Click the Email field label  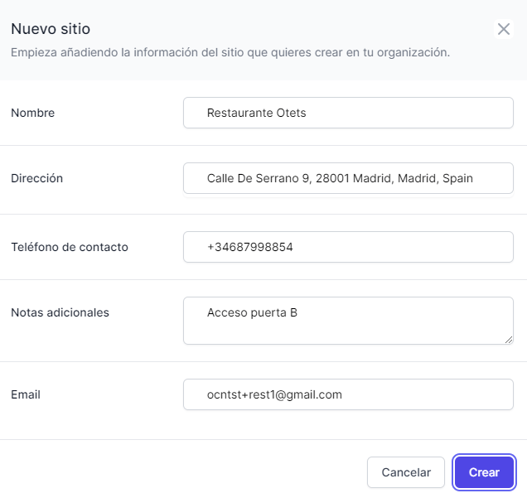(x=26, y=394)
